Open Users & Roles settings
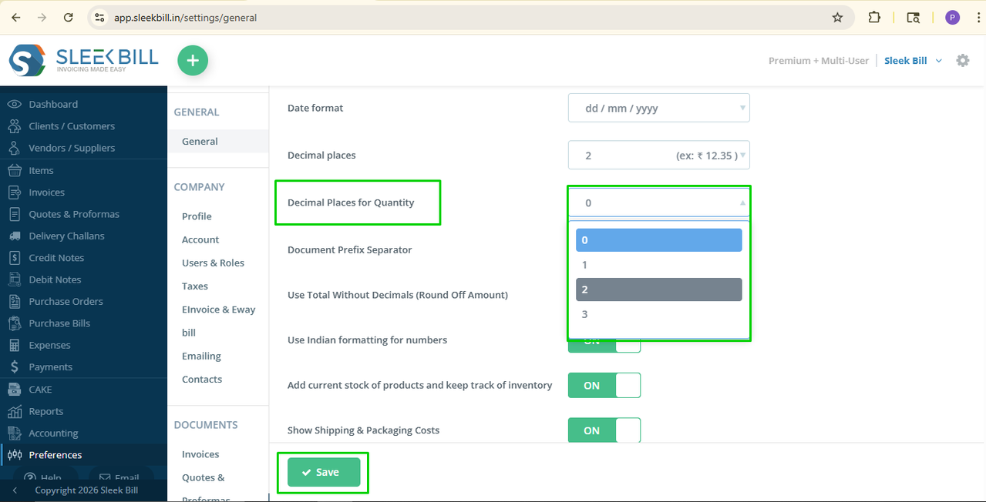 pos(213,263)
